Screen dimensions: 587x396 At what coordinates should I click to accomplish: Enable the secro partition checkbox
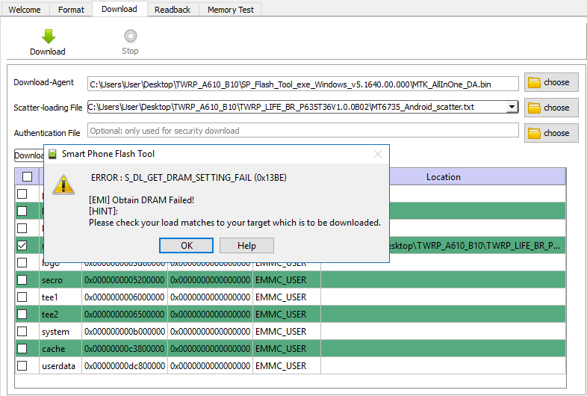(22, 280)
